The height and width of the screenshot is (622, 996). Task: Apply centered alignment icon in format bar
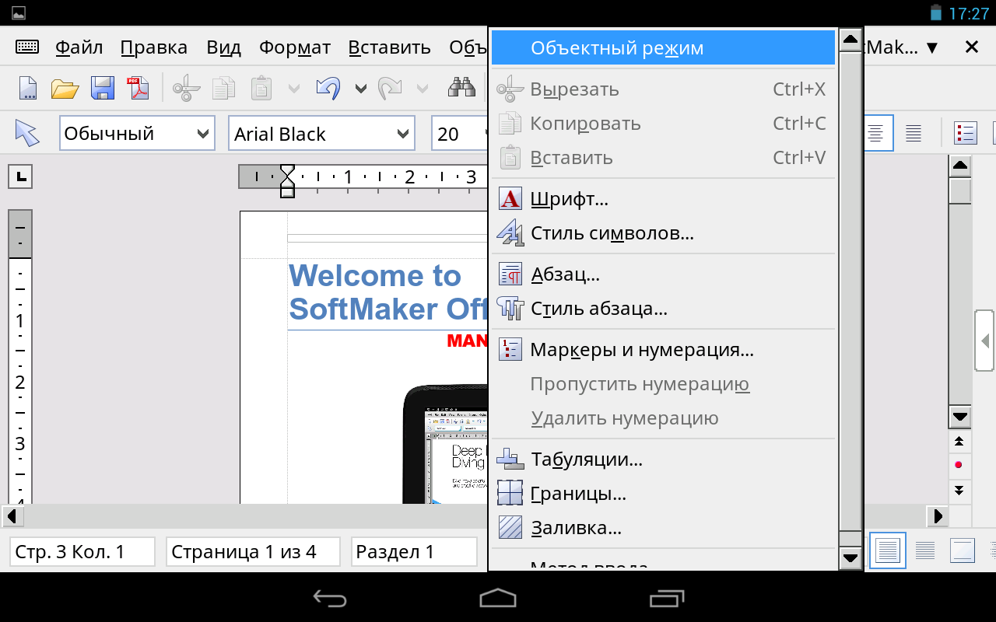click(876, 133)
